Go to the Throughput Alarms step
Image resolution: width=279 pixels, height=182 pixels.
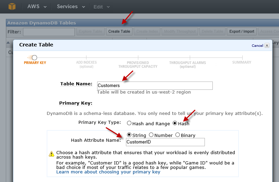pos(187,65)
